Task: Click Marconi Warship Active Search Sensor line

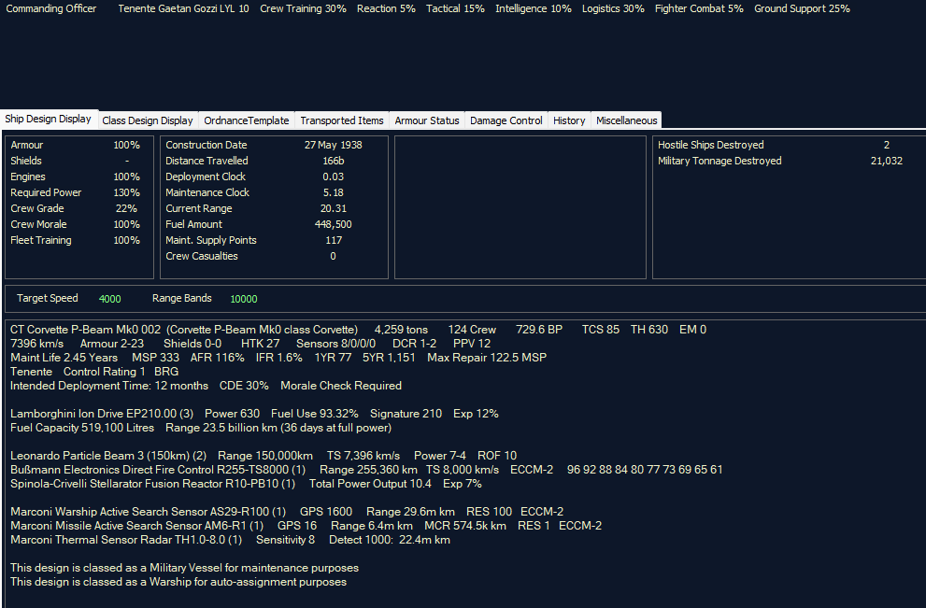Action: 287,512
